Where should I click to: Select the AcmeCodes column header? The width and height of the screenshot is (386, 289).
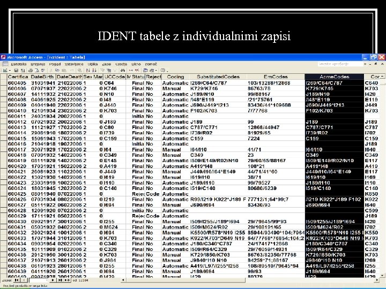tap(334, 77)
